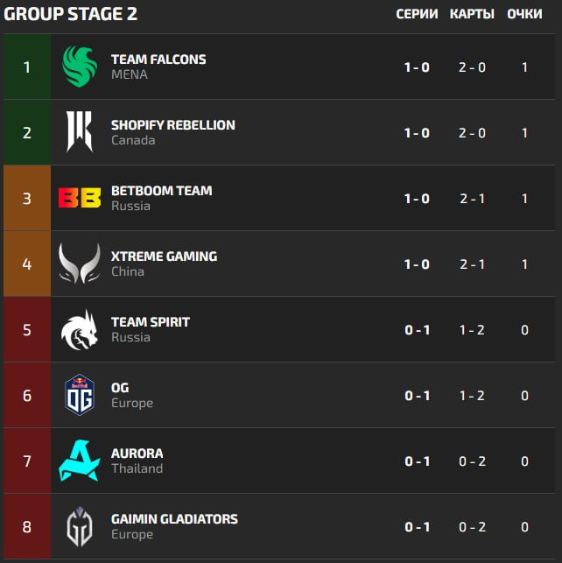Viewport: 562px width, 563px height.
Task: Click the Team Spirit dragon logo
Action: point(80,329)
